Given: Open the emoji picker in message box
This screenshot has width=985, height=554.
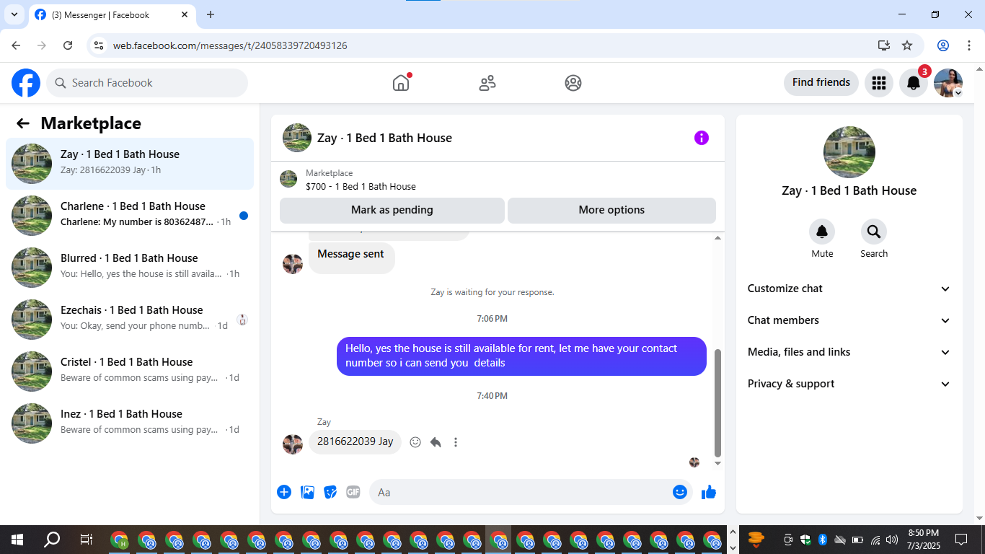Looking at the screenshot, I should click(x=680, y=492).
